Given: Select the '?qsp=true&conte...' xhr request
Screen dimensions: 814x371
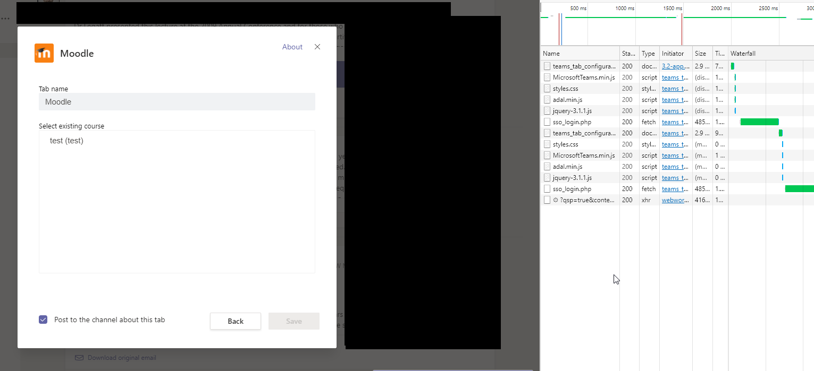Looking at the screenshot, I should [x=587, y=200].
